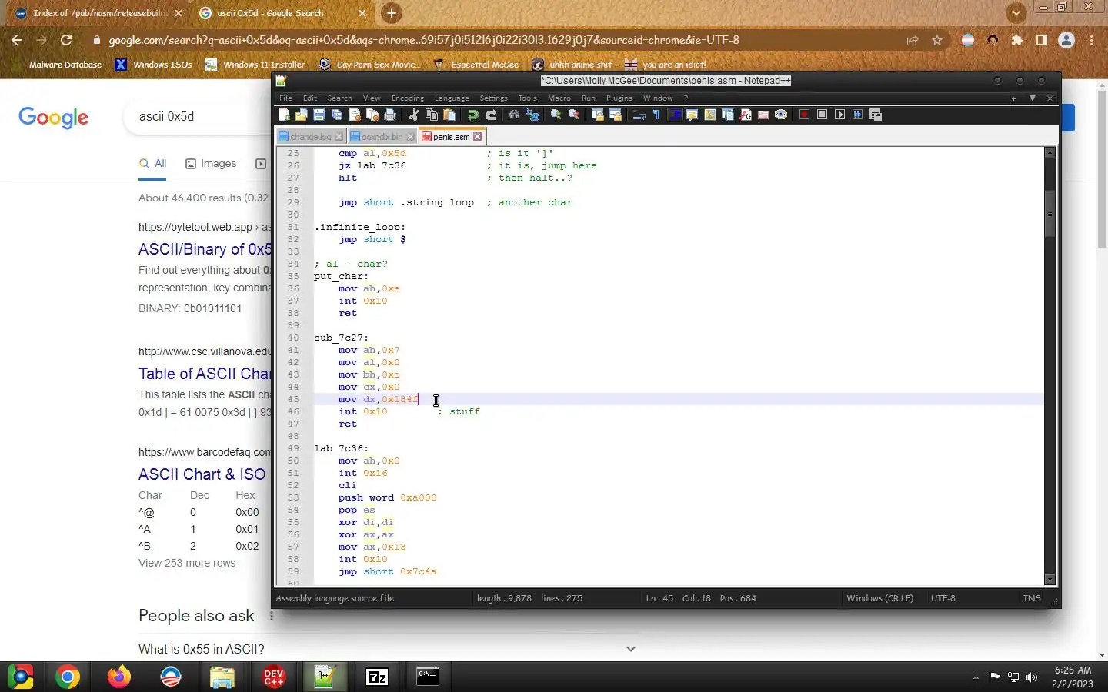The width and height of the screenshot is (1108, 692).
Task: Click the Playback macro icon
Action: click(839, 115)
